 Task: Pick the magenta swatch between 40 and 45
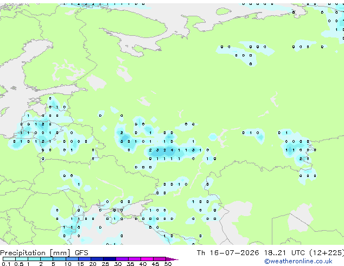pos(147,259)
